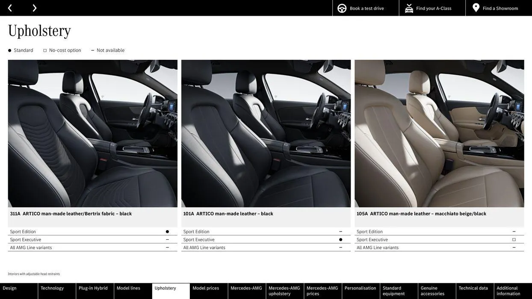Click Sport Executive no-cost square for 105A

pos(514,240)
